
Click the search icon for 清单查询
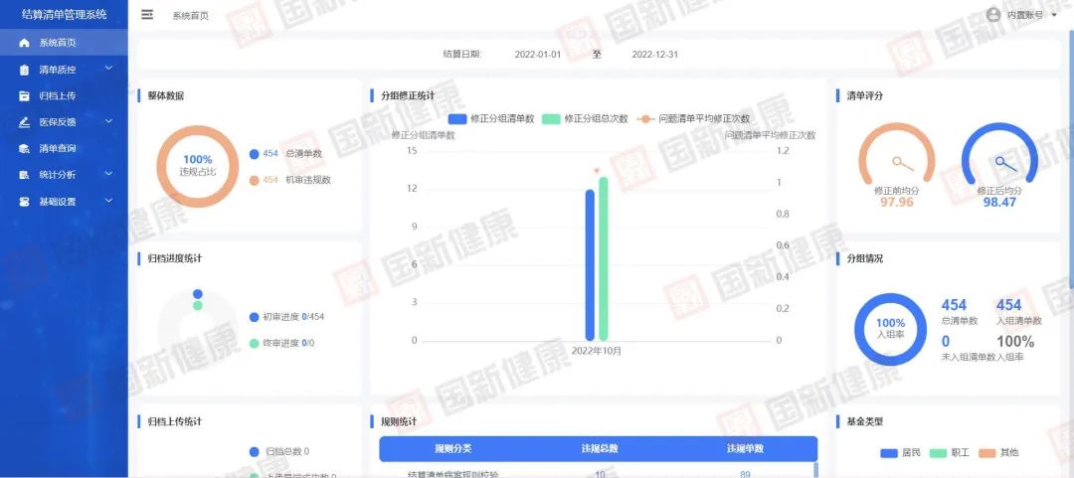point(24,149)
